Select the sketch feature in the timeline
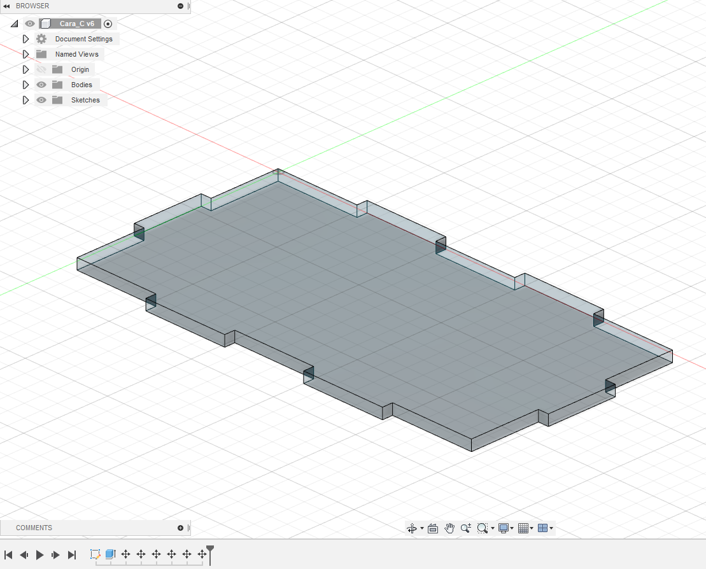 coord(95,554)
